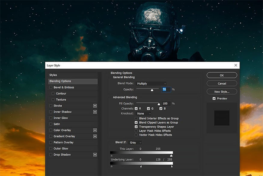Uncheck Transparency Shapes Layer
This screenshot has width=263, height=176.
136,127
